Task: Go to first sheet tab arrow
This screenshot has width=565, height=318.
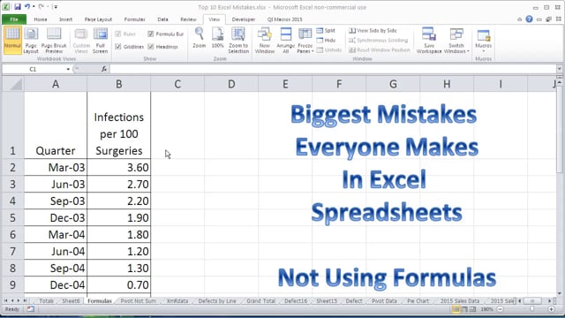Action: (x=6, y=300)
